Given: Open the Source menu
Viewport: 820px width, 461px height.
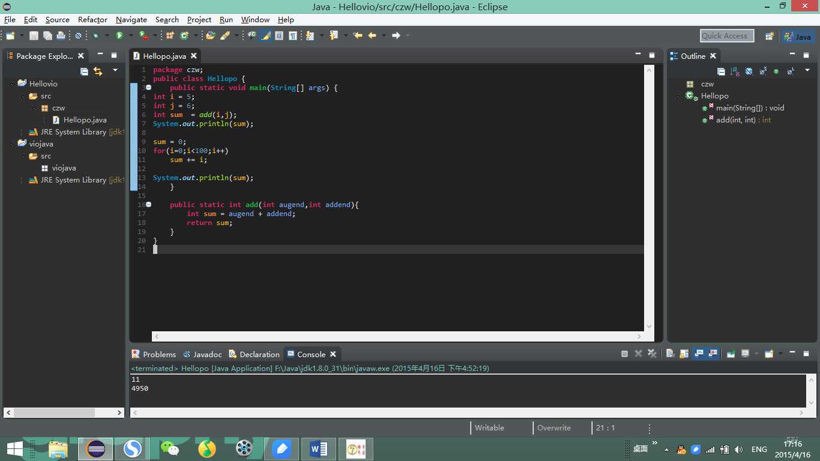Looking at the screenshot, I should 57,20.
